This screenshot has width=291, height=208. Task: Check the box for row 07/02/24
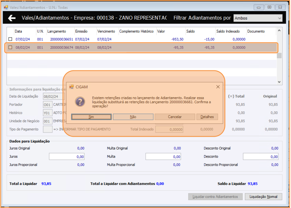coord(10,39)
